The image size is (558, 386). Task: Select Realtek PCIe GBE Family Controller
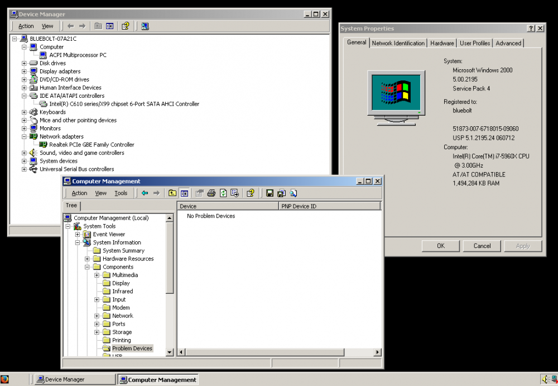click(x=92, y=145)
